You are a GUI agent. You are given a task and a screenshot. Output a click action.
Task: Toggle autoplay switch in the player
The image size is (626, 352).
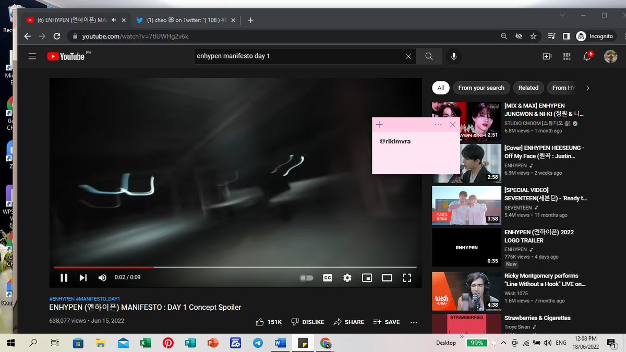[x=307, y=278]
